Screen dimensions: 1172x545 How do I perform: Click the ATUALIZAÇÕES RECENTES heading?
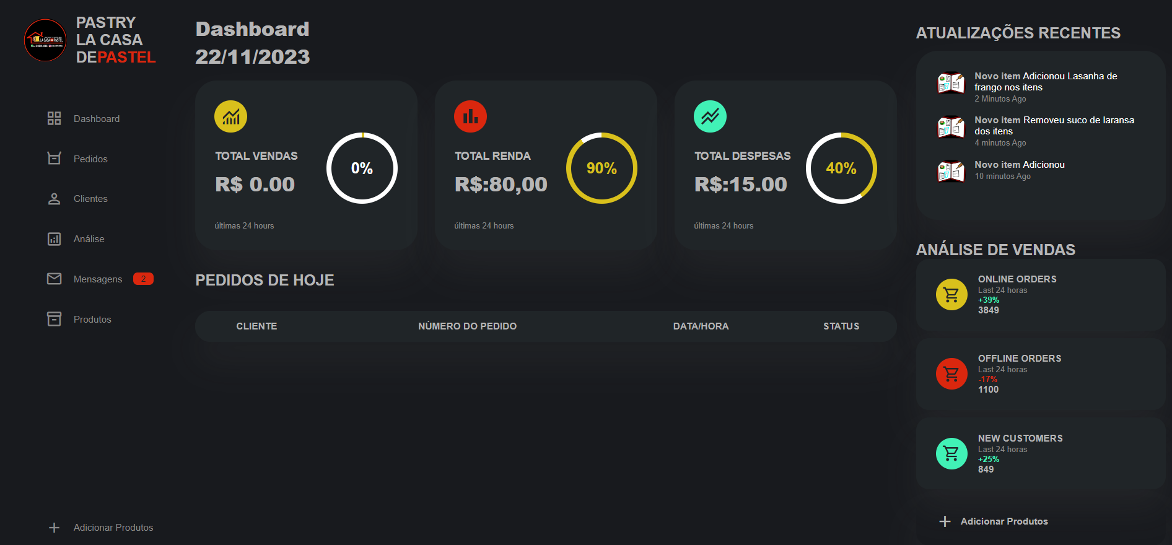click(x=1018, y=33)
